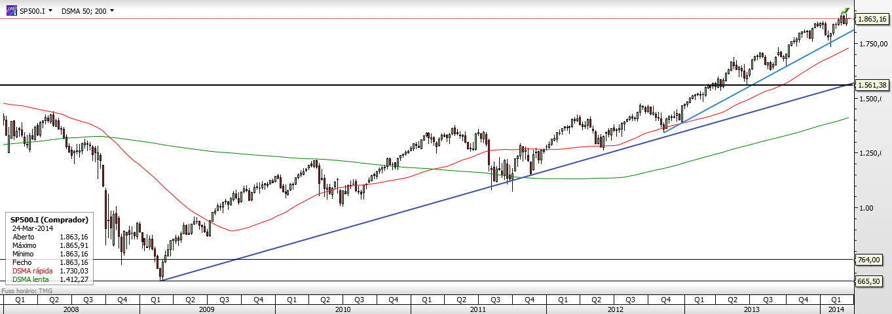Click the CFD instrument icon
Image resolution: width=892 pixels, height=314 pixels.
click(11, 10)
